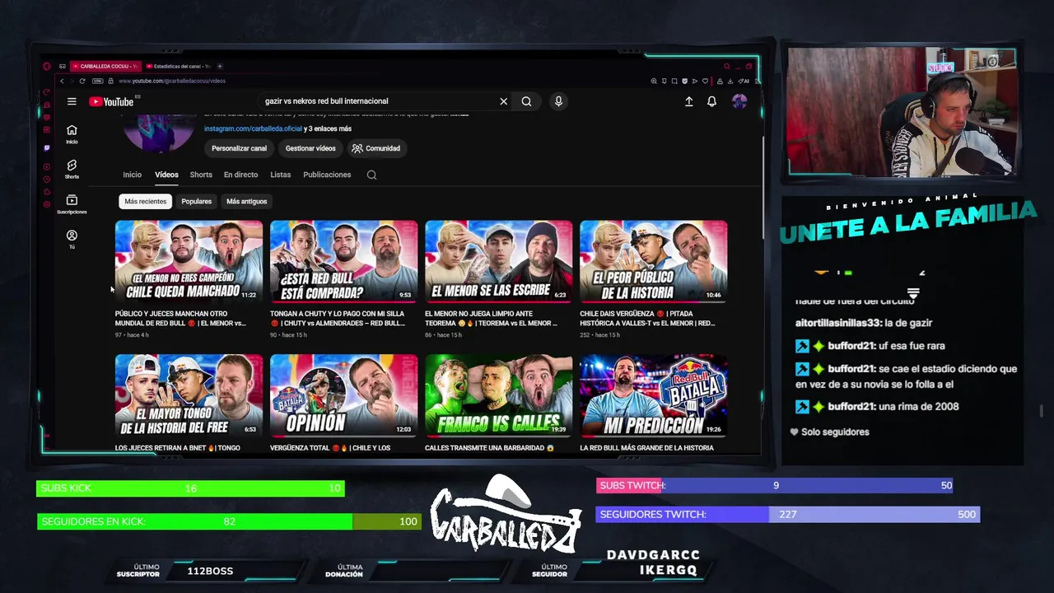Open the Create upload icon
1054x593 pixels.
tap(688, 101)
